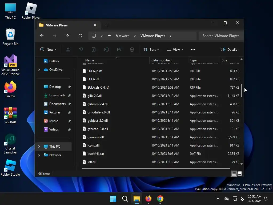
Task: Open Pictures quick access folder
Action: click(x=55, y=112)
